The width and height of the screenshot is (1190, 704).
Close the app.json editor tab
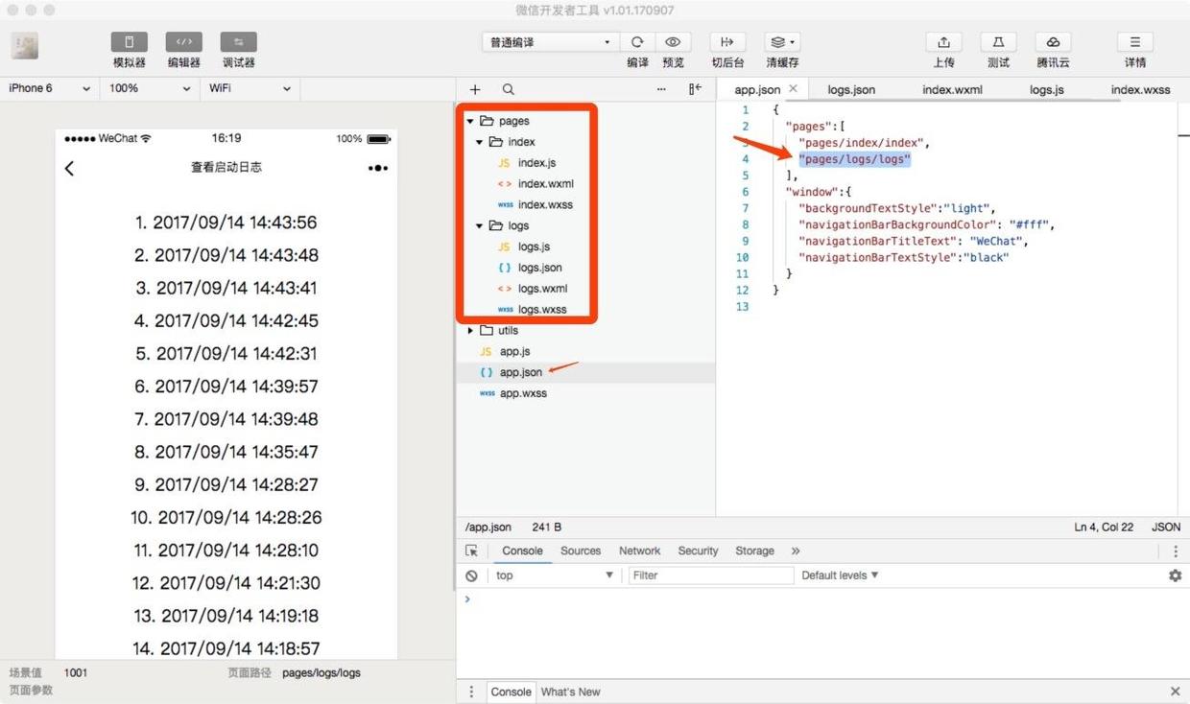click(793, 88)
